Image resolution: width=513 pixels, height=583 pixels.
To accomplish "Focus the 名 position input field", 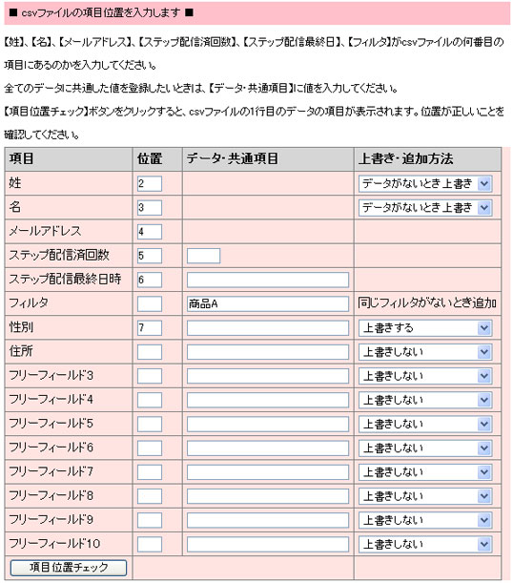I will (150, 207).
